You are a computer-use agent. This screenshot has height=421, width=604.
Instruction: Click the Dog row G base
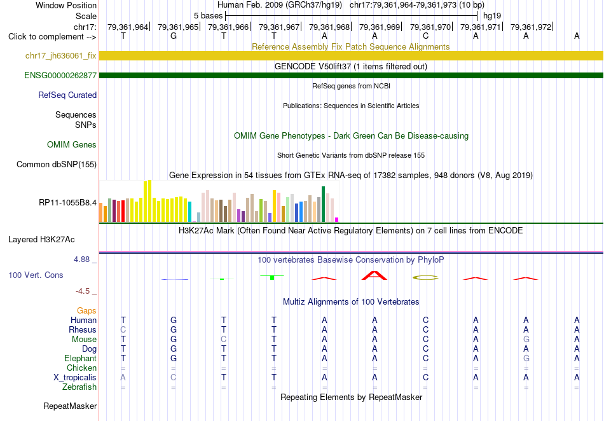pyautogui.click(x=174, y=349)
